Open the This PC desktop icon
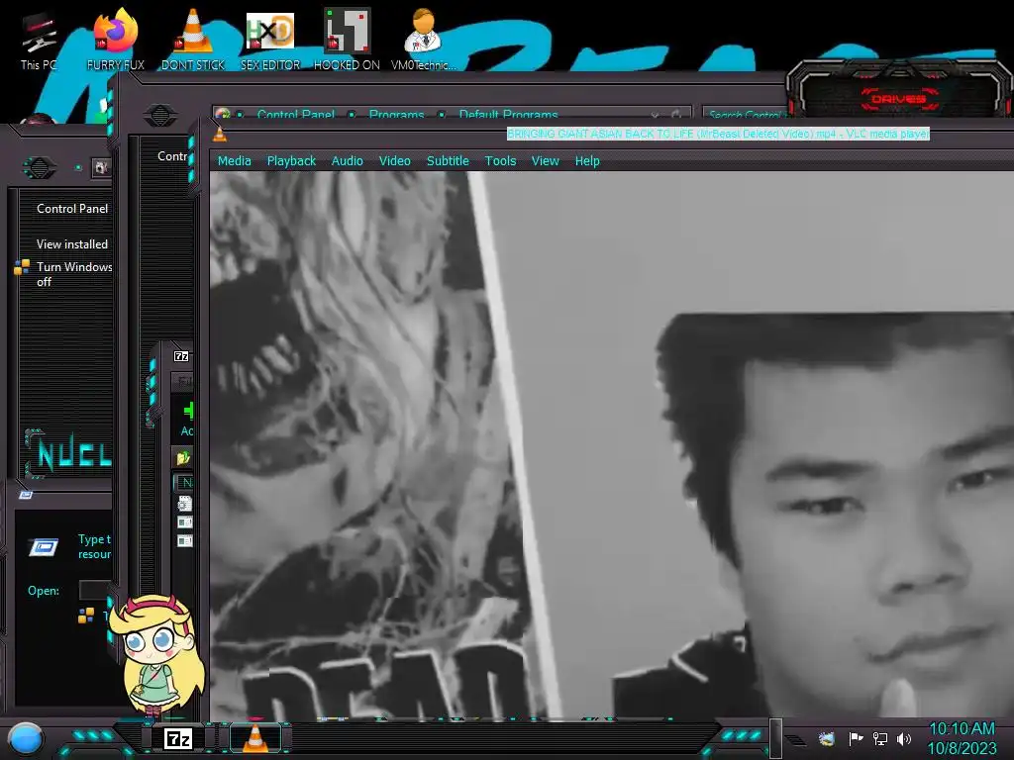Image resolution: width=1014 pixels, height=760 pixels. coord(39,42)
